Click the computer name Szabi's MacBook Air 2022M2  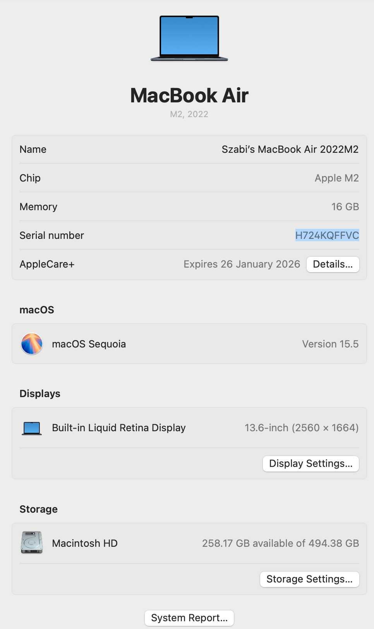pos(290,149)
